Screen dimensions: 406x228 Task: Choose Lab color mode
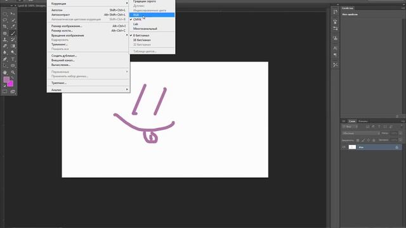(x=152, y=24)
